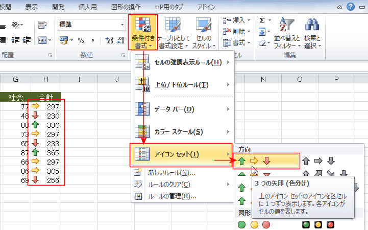Open セルの強調表示ルール submenu
368x230 pixels.
pos(183,62)
